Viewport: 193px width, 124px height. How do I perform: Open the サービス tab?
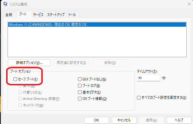[38, 15]
